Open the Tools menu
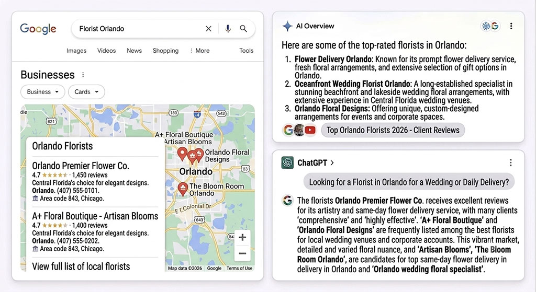The image size is (536, 292). 246,51
